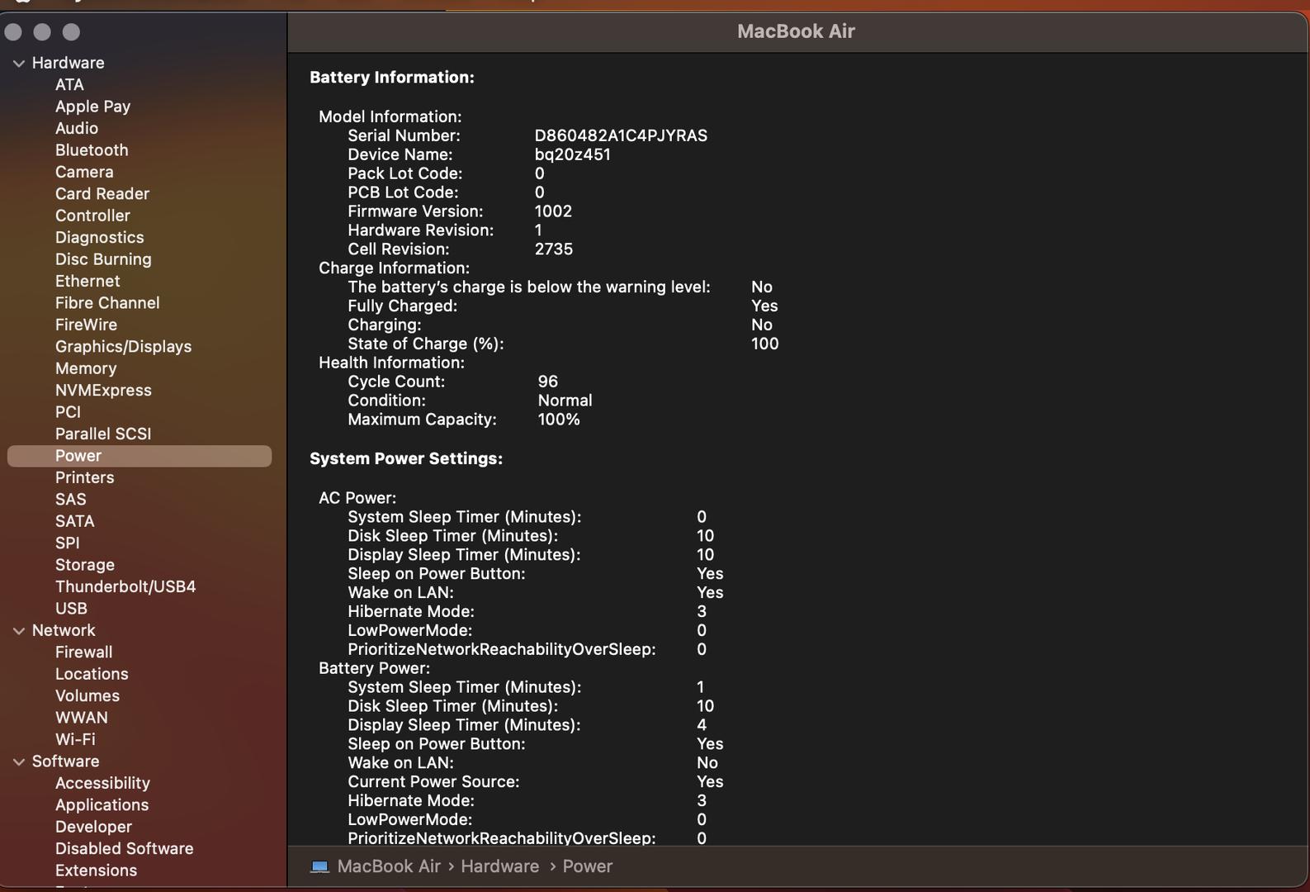This screenshot has height=892, width=1310.
Task: Select FireWire in the sidebar
Action: tap(86, 325)
